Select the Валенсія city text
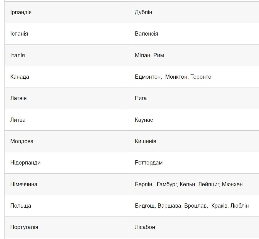The width and height of the screenshot is (259, 239). (146, 34)
